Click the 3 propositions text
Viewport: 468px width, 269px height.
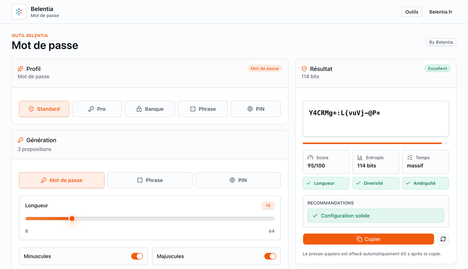tap(35, 149)
